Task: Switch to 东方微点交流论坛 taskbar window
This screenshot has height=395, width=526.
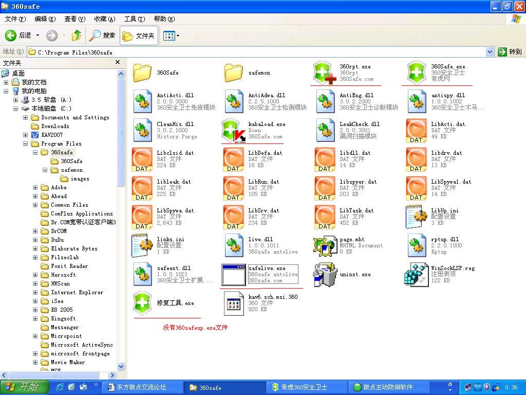Action: 142,387
